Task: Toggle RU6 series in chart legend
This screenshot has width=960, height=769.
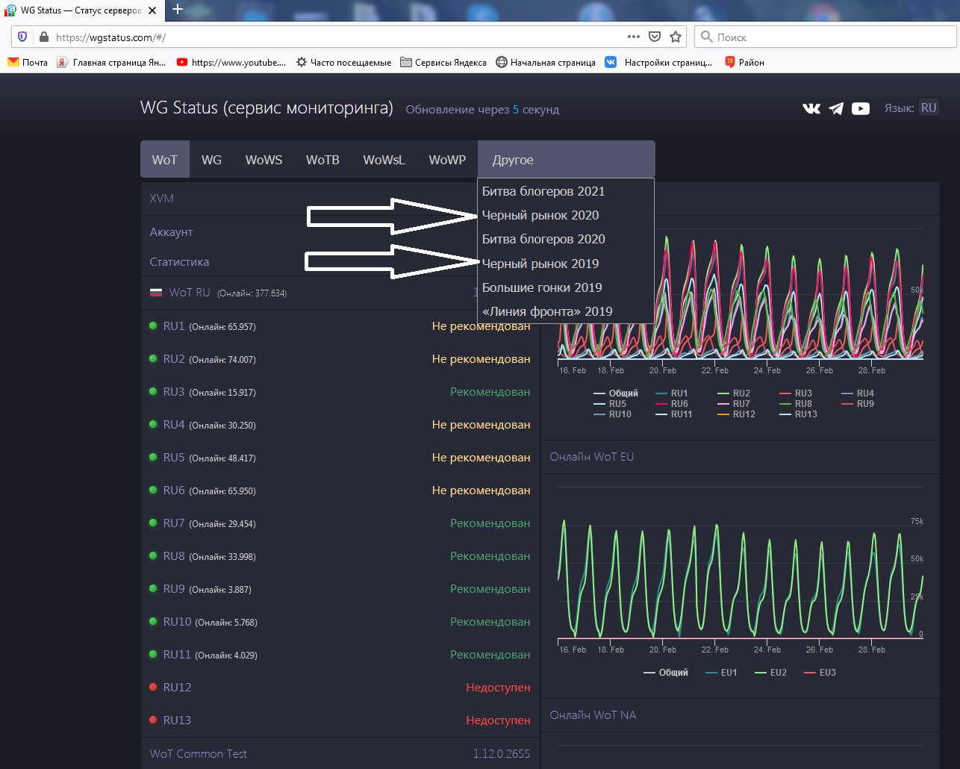Action: [x=672, y=404]
